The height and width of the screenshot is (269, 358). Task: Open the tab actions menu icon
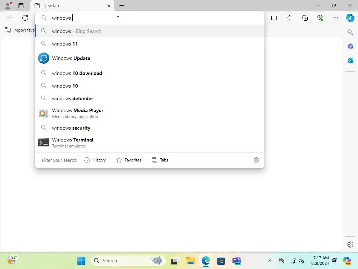[21, 6]
